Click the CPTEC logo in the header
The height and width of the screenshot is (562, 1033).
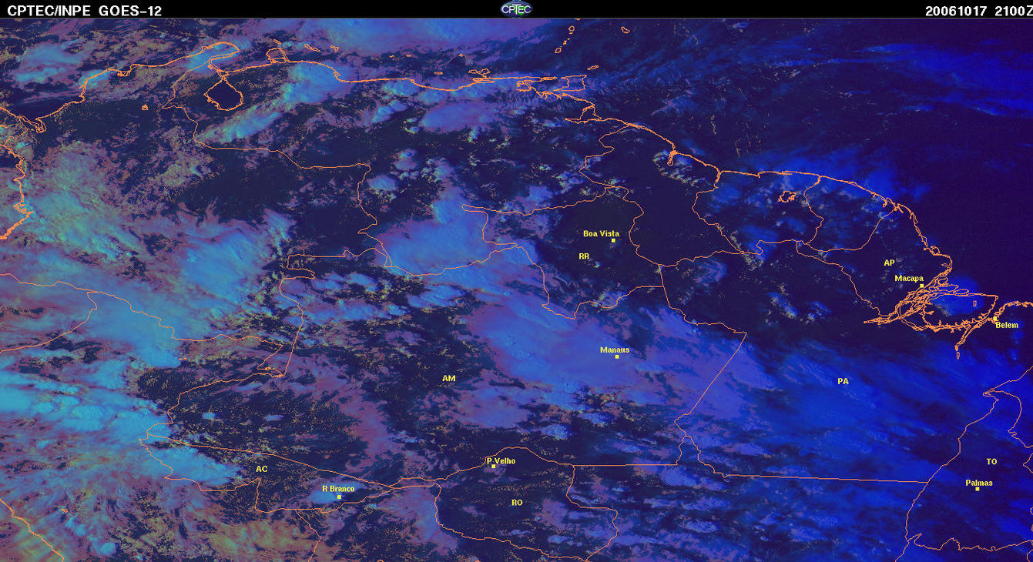516,8
